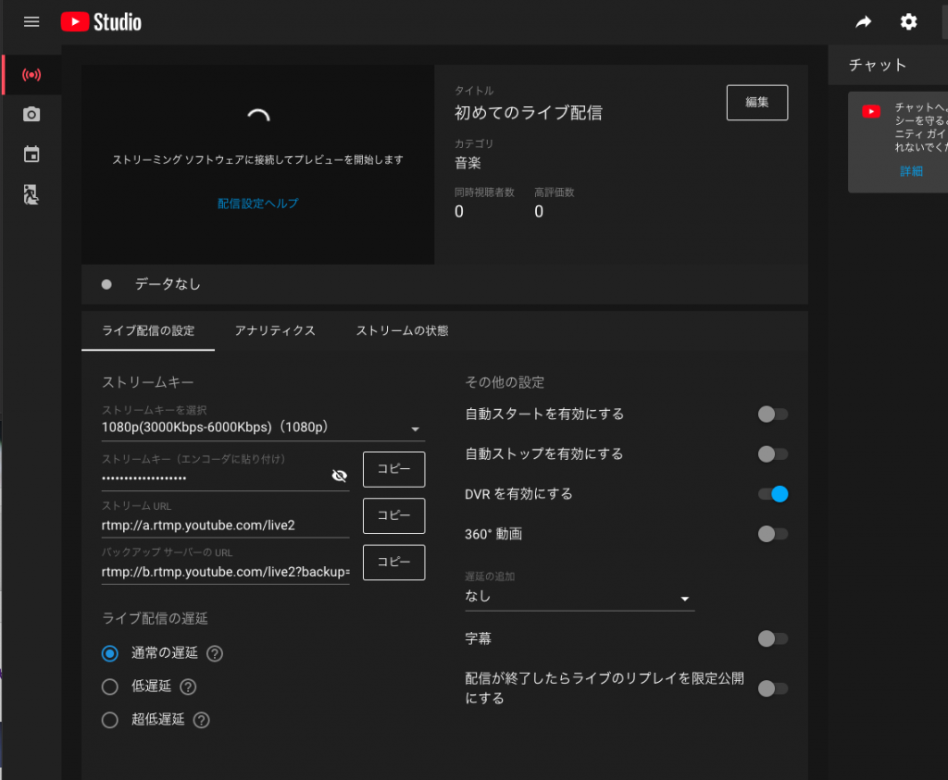Viewport: 948px width, 780px height.
Task: Enable the 自動スタートを有効にする switch
Action: click(x=773, y=415)
